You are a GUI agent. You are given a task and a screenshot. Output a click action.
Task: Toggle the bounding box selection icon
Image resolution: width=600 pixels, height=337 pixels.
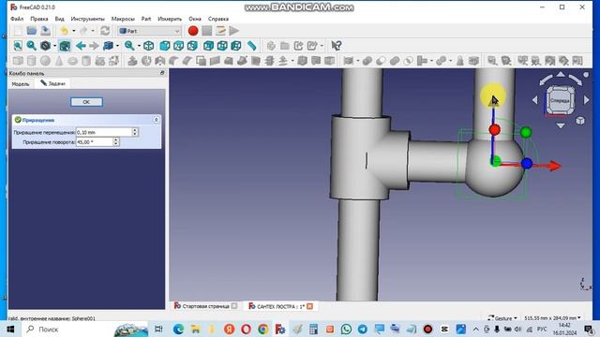coord(65,46)
